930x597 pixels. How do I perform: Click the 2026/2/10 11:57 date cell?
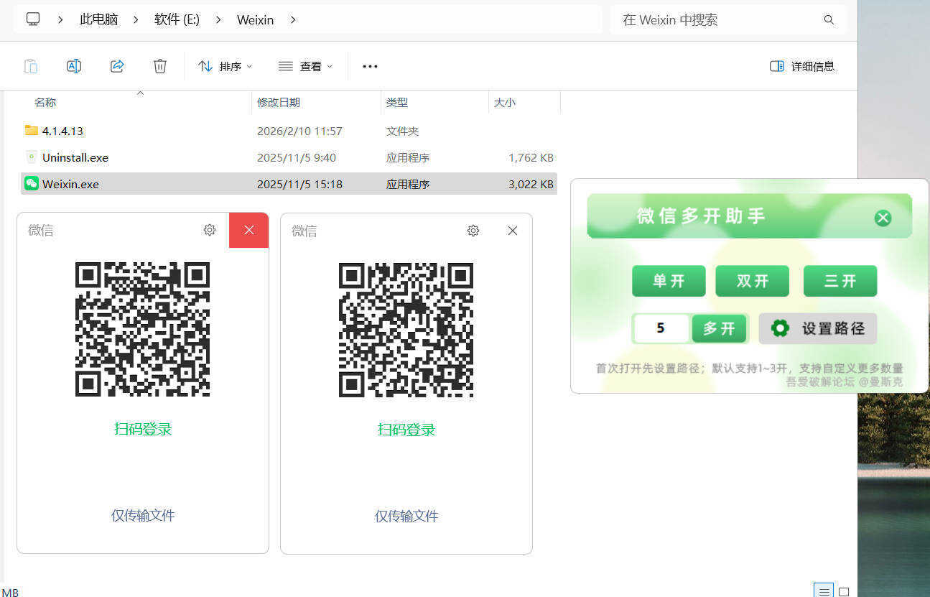pos(299,131)
